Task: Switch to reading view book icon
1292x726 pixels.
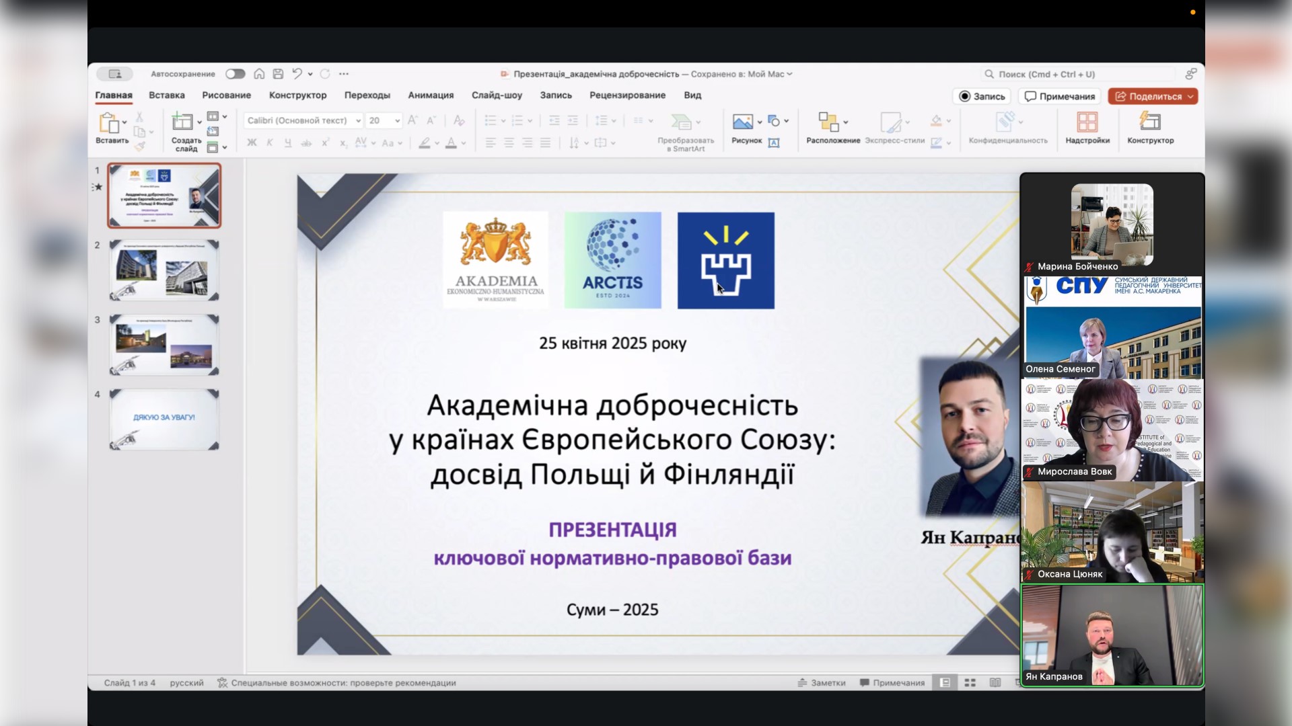Action: [995, 682]
